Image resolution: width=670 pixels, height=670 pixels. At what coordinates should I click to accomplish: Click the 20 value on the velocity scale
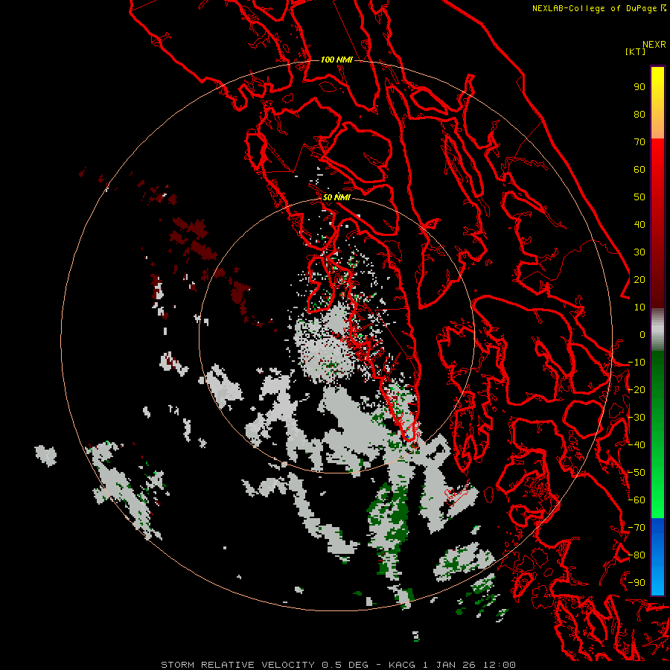639,280
